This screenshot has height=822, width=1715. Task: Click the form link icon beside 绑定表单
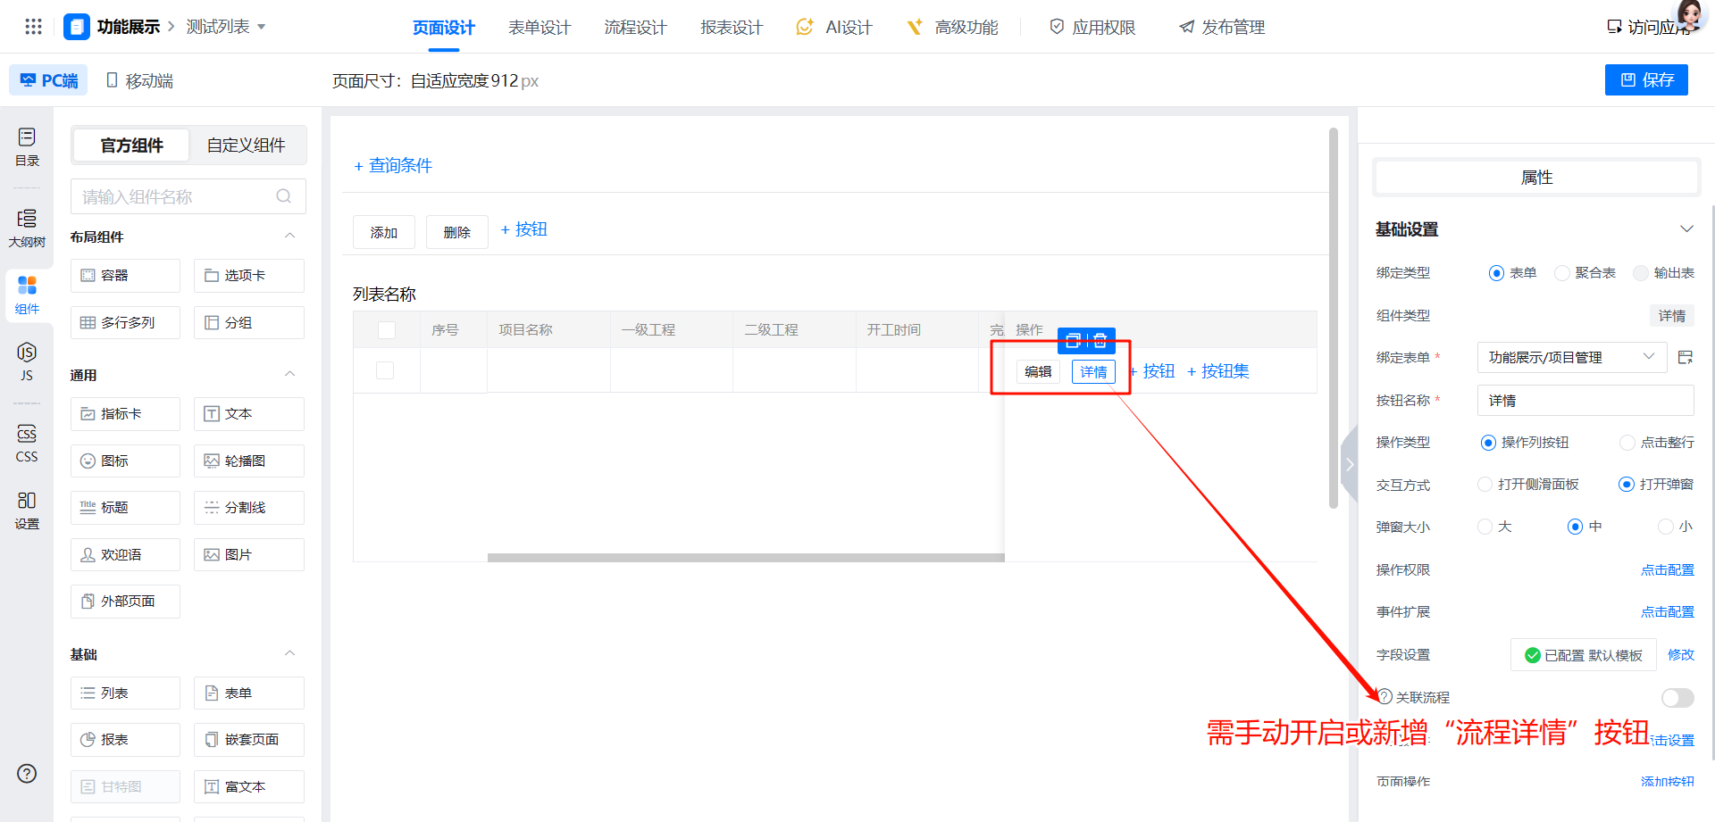point(1685,357)
